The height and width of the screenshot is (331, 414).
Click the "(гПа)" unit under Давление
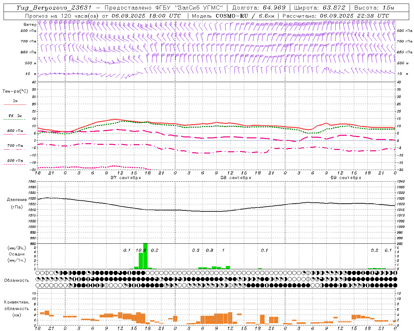16,207
